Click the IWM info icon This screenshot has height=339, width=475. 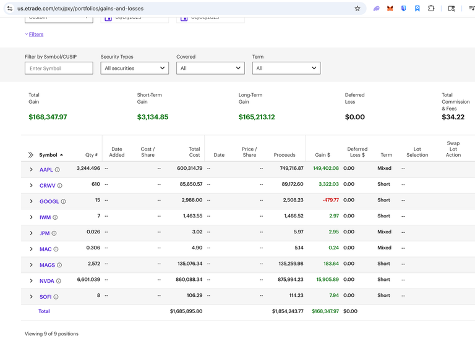[55, 217]
